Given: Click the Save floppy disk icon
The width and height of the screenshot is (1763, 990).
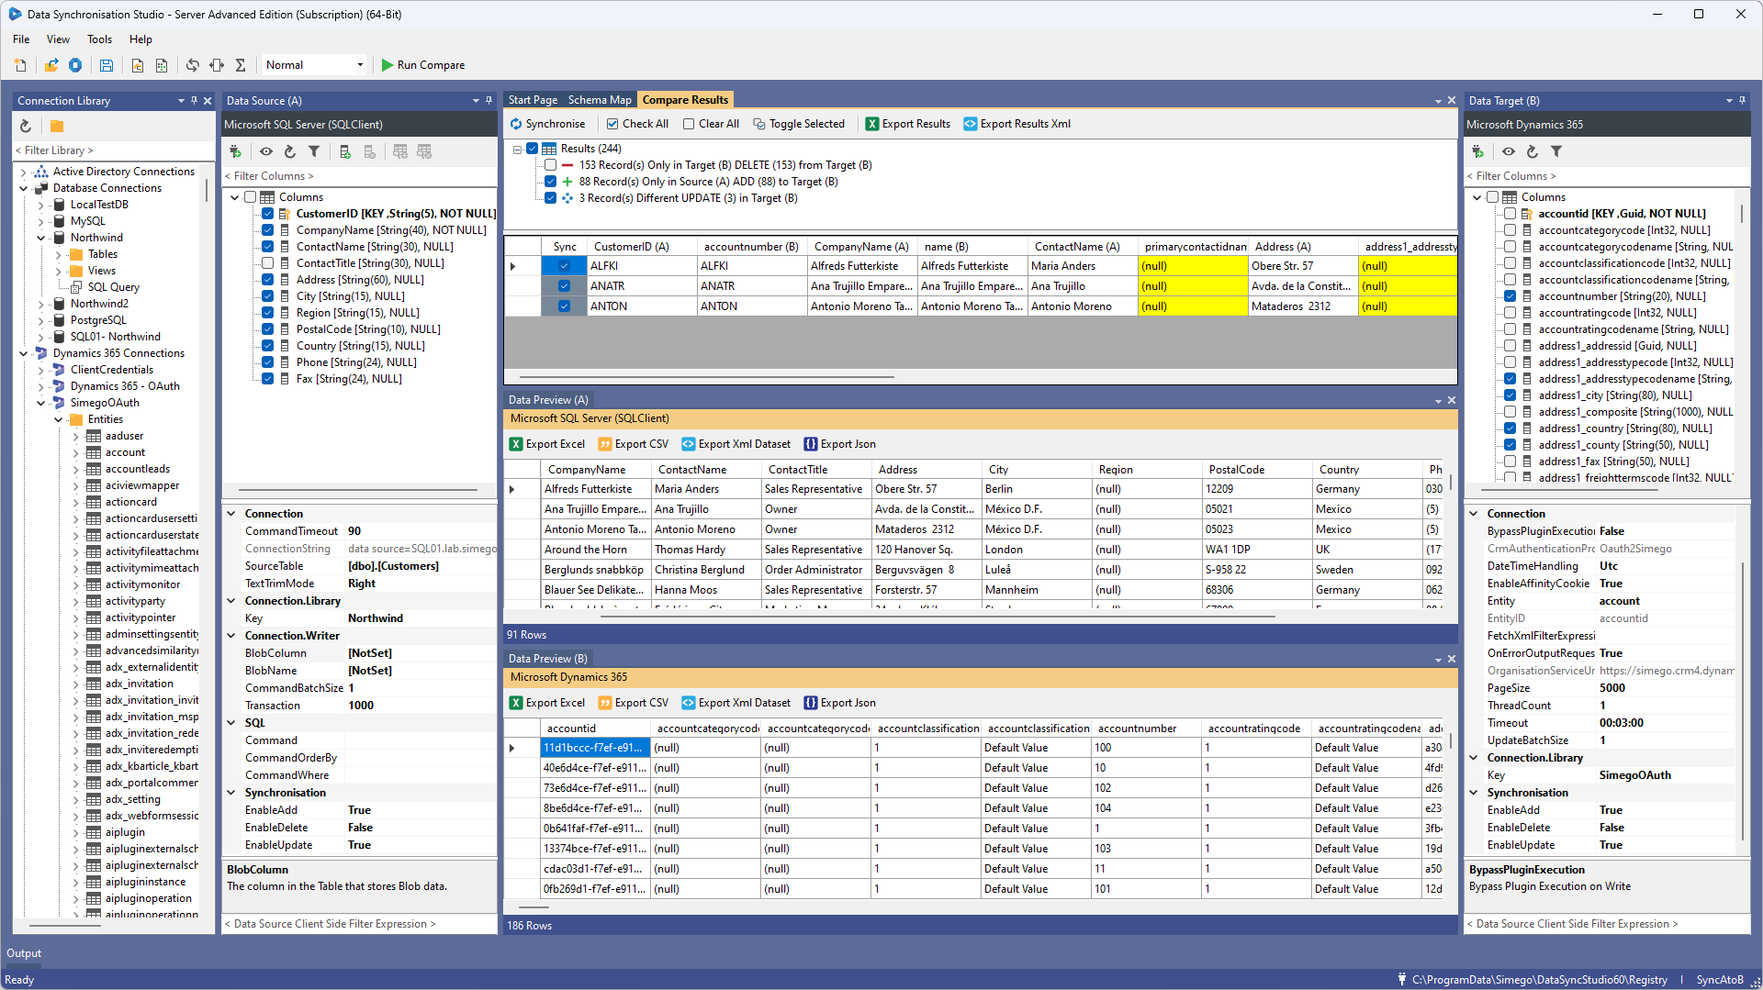Looking at the screenshot, I should tap(107, 65).
